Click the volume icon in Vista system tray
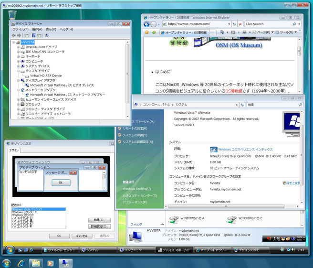Viewport: 313px width, 268px height. 293,250
